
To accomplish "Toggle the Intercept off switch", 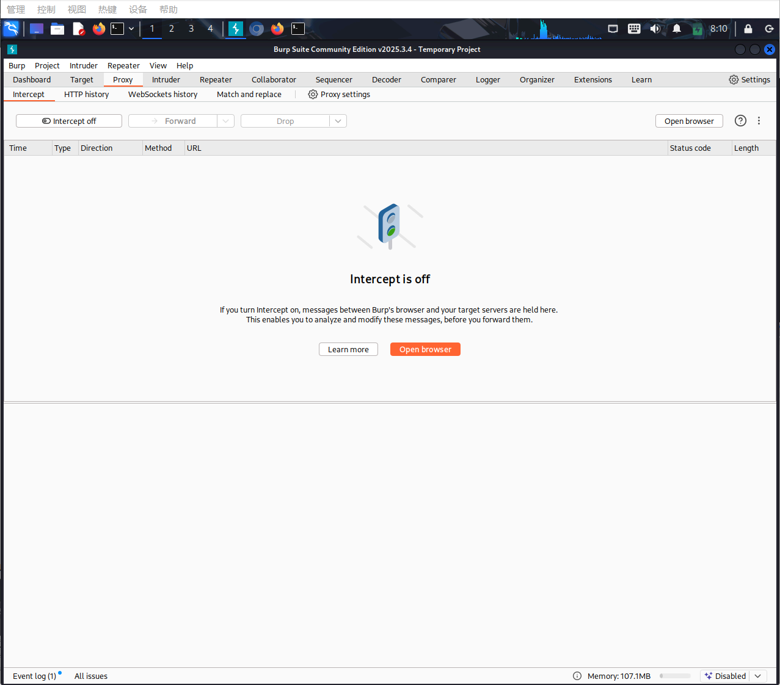I will click(69, 121).
